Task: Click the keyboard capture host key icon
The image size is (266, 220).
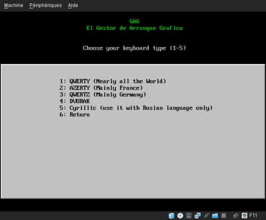Action: point(245,216)
